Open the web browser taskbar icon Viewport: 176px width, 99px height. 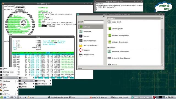[x=15, y=97]
